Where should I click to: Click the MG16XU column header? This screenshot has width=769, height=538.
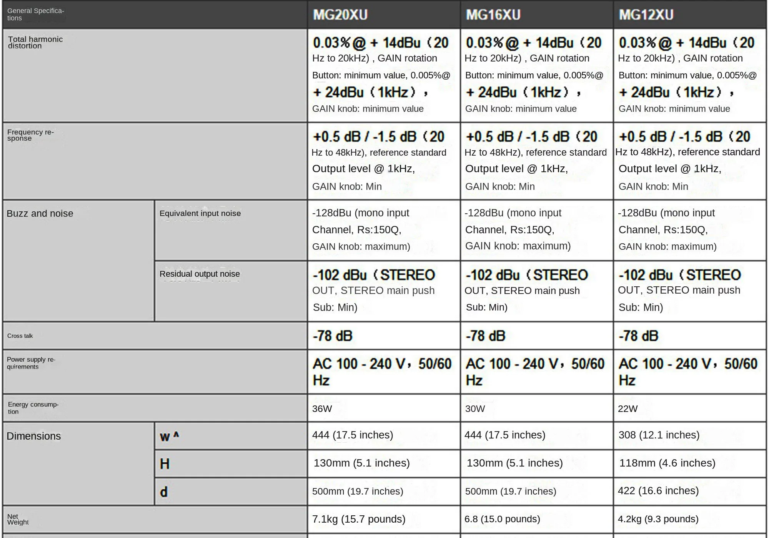(x=493, y=15)
